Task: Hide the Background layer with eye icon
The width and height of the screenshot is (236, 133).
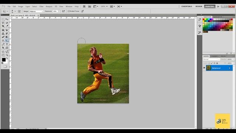Action: click(204, 68)
